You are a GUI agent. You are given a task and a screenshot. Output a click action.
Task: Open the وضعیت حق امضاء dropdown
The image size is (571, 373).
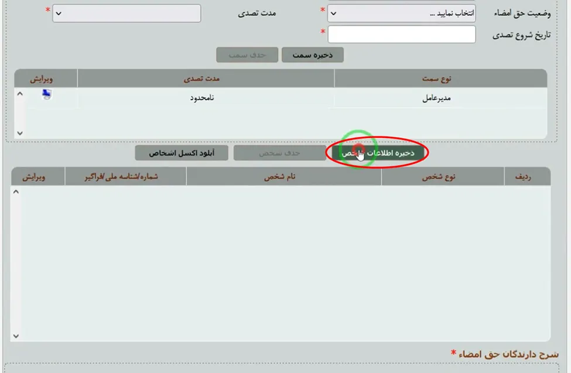click(401, 13)
